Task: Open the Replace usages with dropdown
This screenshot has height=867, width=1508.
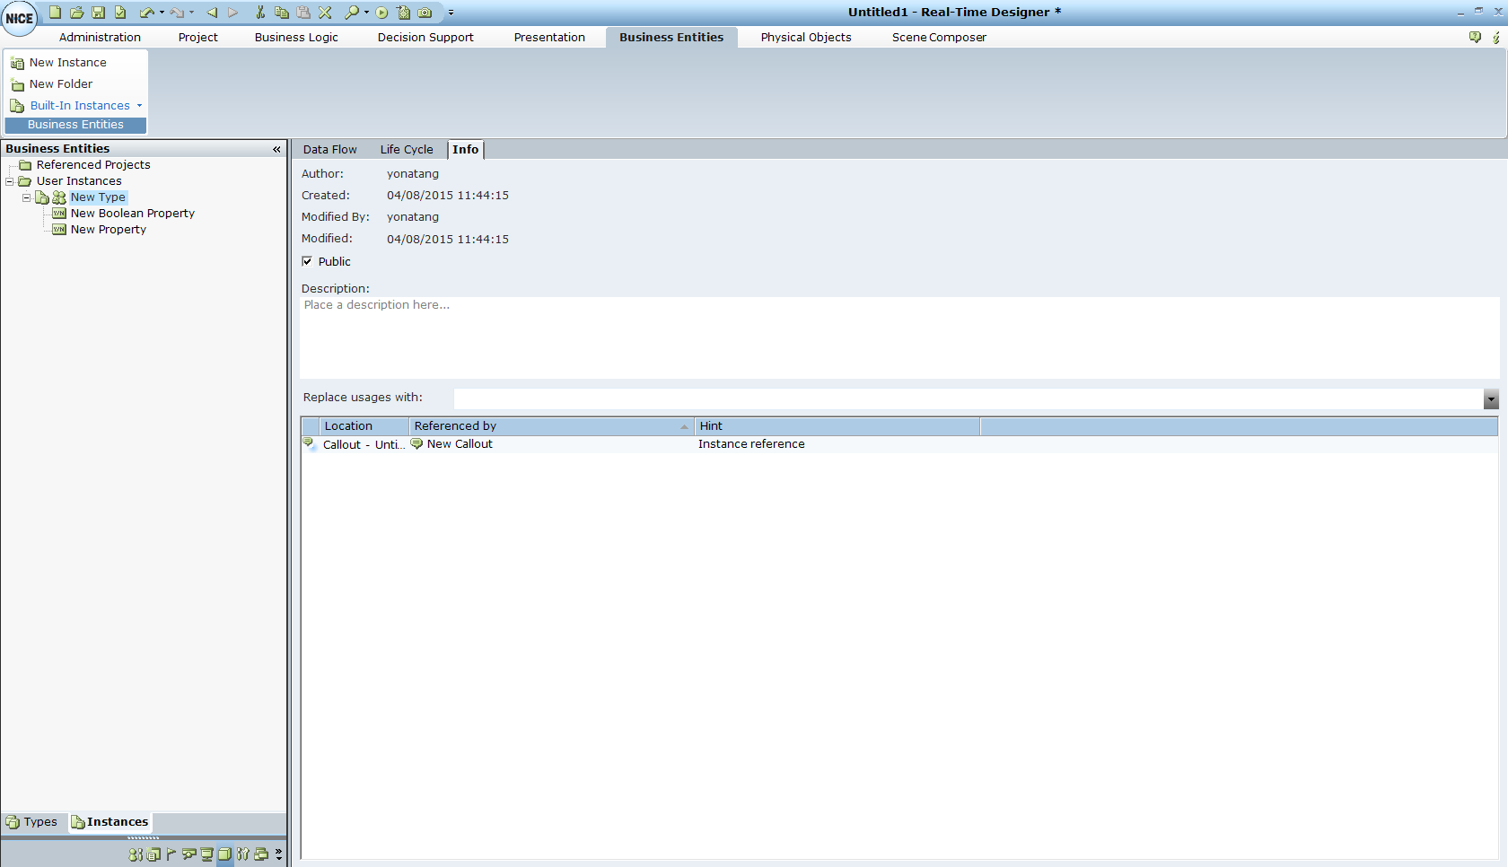Action: tap(1491, 399)
